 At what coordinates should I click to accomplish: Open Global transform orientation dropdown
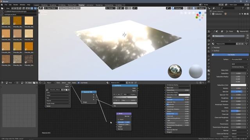coord(111,8)
